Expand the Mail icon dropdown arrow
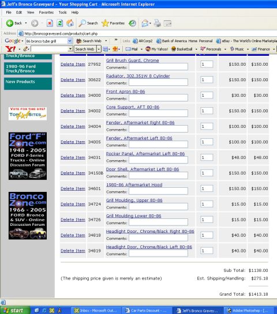Image resolution: width=277 pixels, height=314 pixels. 150,23
